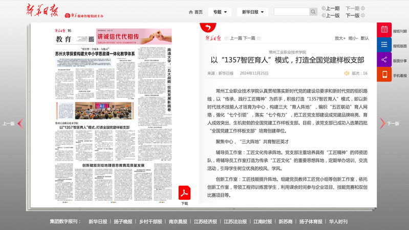The height and width of the screenshot is (230, 409).
Task: Click 上一期 previous issue link
Action: coord(330,8)
